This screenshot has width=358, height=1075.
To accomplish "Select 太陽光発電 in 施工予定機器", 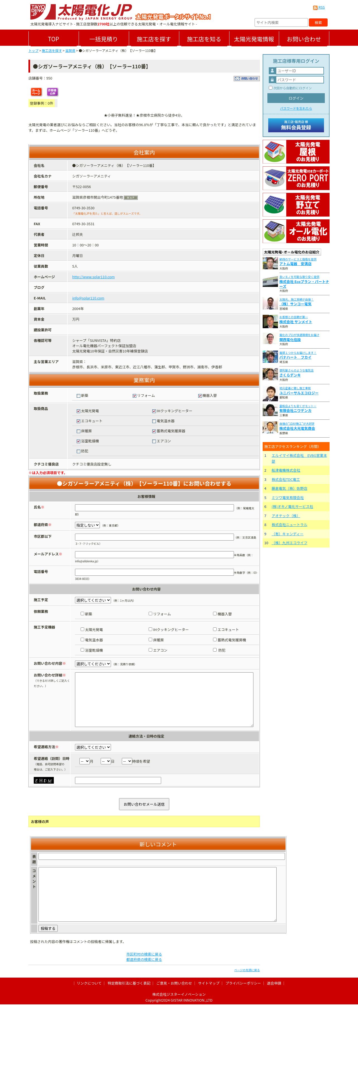I will tap(82, 629).
